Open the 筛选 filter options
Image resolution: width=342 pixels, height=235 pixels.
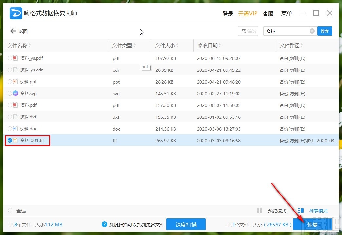[x=248, y=31]
